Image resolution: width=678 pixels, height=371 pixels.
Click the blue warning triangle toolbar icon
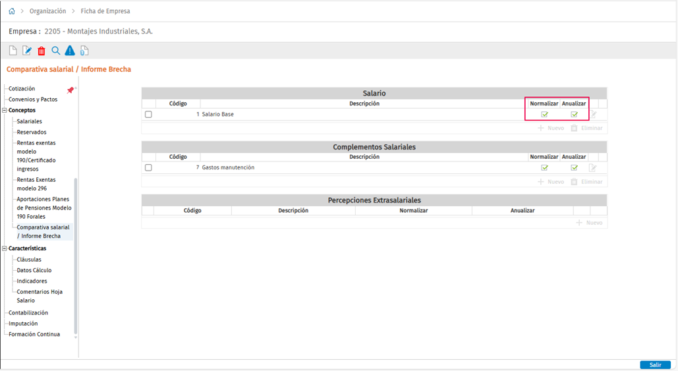pos(70,51)
